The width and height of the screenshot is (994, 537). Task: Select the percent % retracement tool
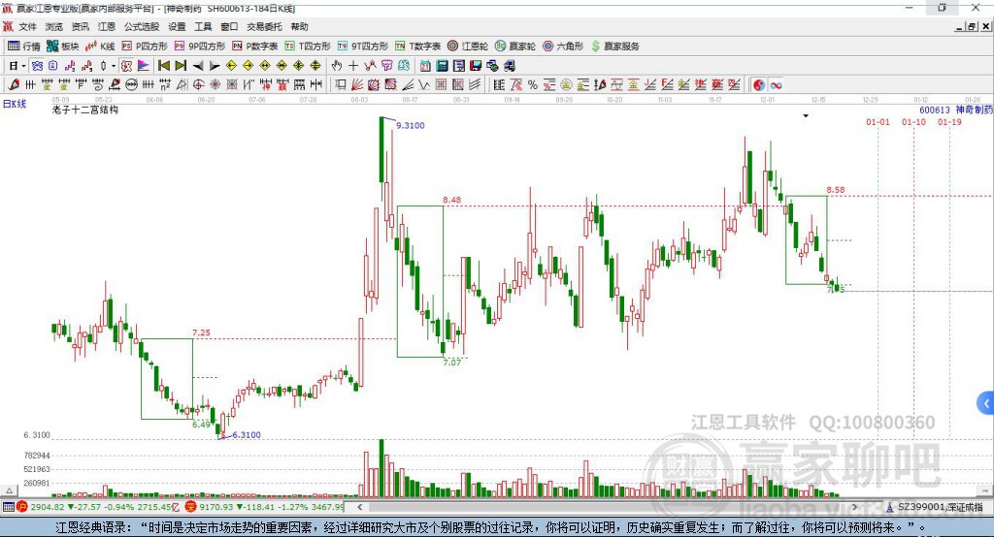533,85
